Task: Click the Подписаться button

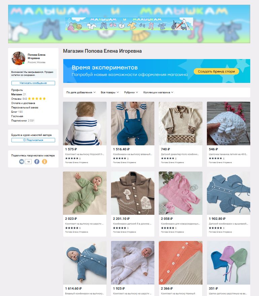Action: 33,140
